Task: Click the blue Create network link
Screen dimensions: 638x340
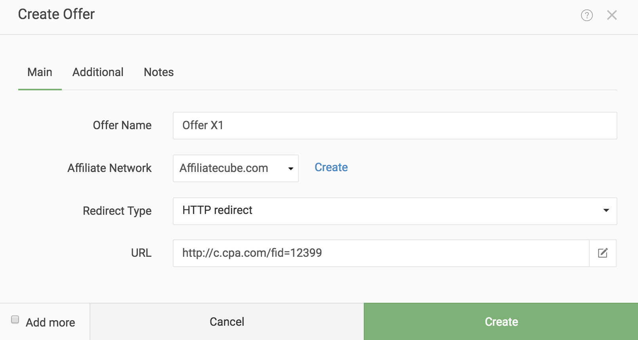Action: click(331, 167)
